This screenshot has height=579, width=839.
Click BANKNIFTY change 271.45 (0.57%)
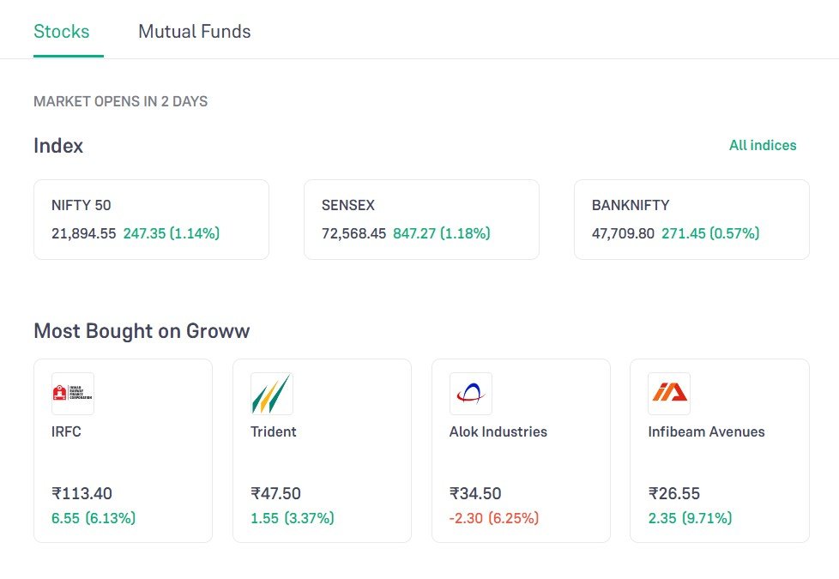710,234
